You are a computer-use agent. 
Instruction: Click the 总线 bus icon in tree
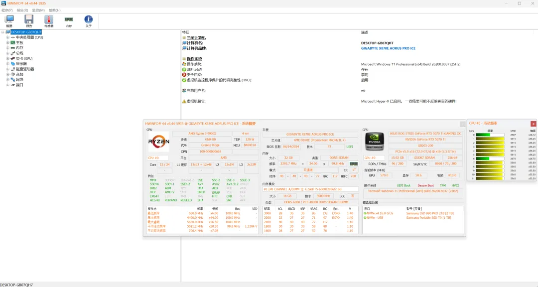coord(12,53)
